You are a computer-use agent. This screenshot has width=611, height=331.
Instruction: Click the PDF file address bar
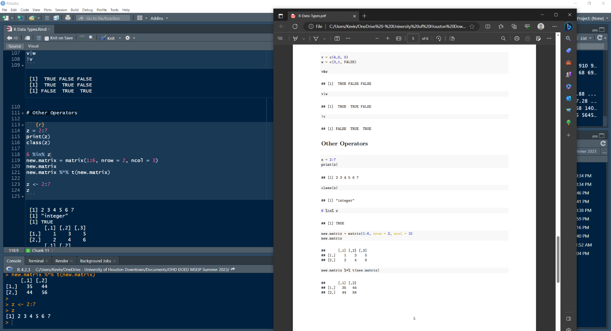(x=392, y=26)
